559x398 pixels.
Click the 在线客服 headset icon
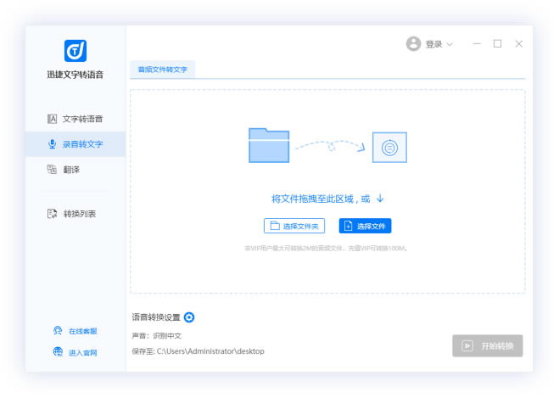[58, 331]
